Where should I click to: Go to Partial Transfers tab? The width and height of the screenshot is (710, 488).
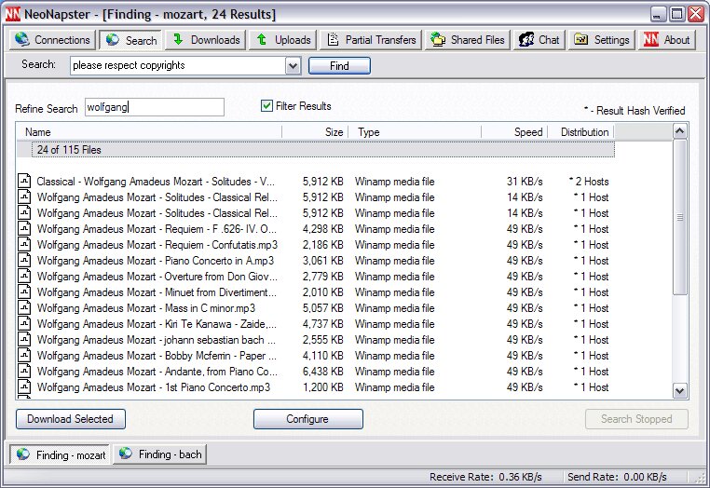[371, 40]
